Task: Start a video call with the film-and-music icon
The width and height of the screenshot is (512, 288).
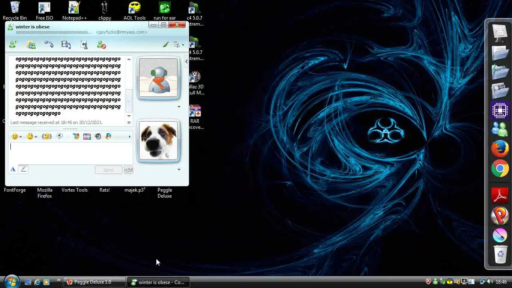Action: [66, 45]
